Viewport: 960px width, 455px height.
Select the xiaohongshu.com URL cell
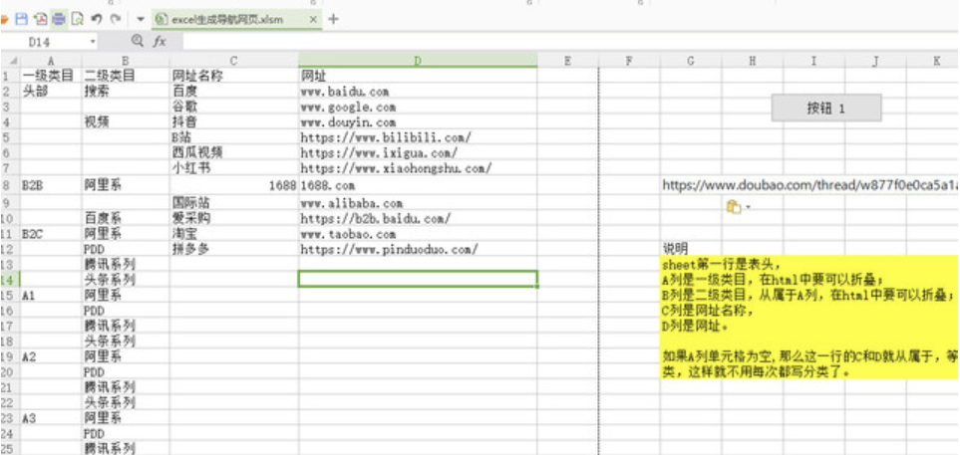418,167
